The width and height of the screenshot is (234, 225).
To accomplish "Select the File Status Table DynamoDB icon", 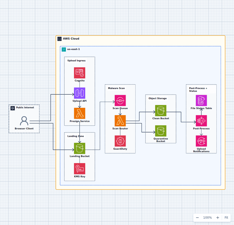I will pyautogui.click(x=201, y=100).
